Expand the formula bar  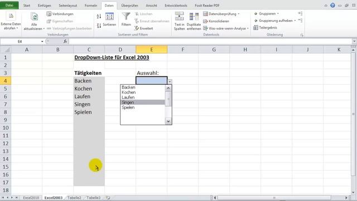pyautogui.click(x=354, y=41)
